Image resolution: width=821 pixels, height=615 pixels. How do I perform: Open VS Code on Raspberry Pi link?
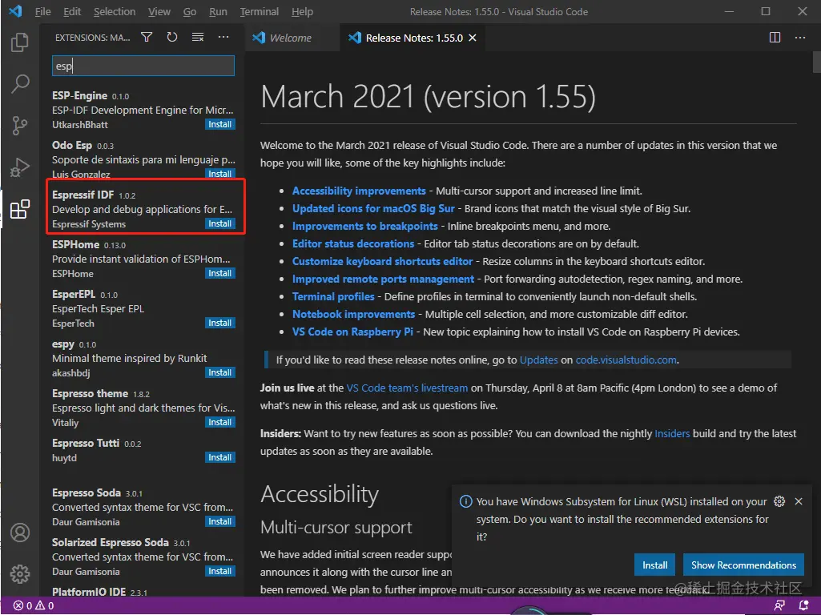(352, 332)
